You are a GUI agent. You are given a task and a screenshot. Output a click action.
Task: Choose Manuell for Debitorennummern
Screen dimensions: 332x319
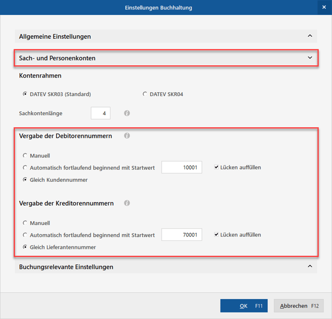pos(25,156)
